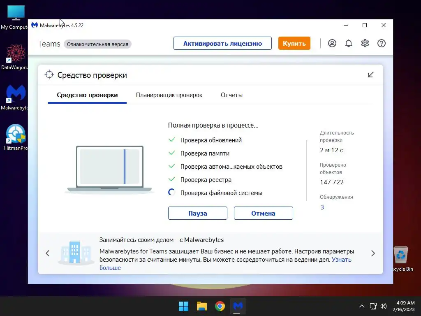The width and height of the screenshot is (421, 316).
Task: Click the file system check spinner
Action: (171, 193)
